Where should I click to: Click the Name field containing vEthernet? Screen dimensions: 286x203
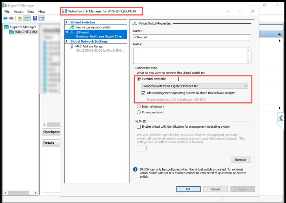tap(192, 37)
